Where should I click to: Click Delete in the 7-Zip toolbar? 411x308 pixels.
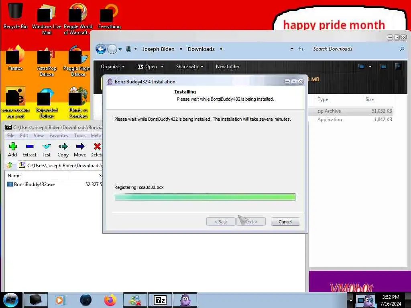pyautogui.click(x=96, y=150)
